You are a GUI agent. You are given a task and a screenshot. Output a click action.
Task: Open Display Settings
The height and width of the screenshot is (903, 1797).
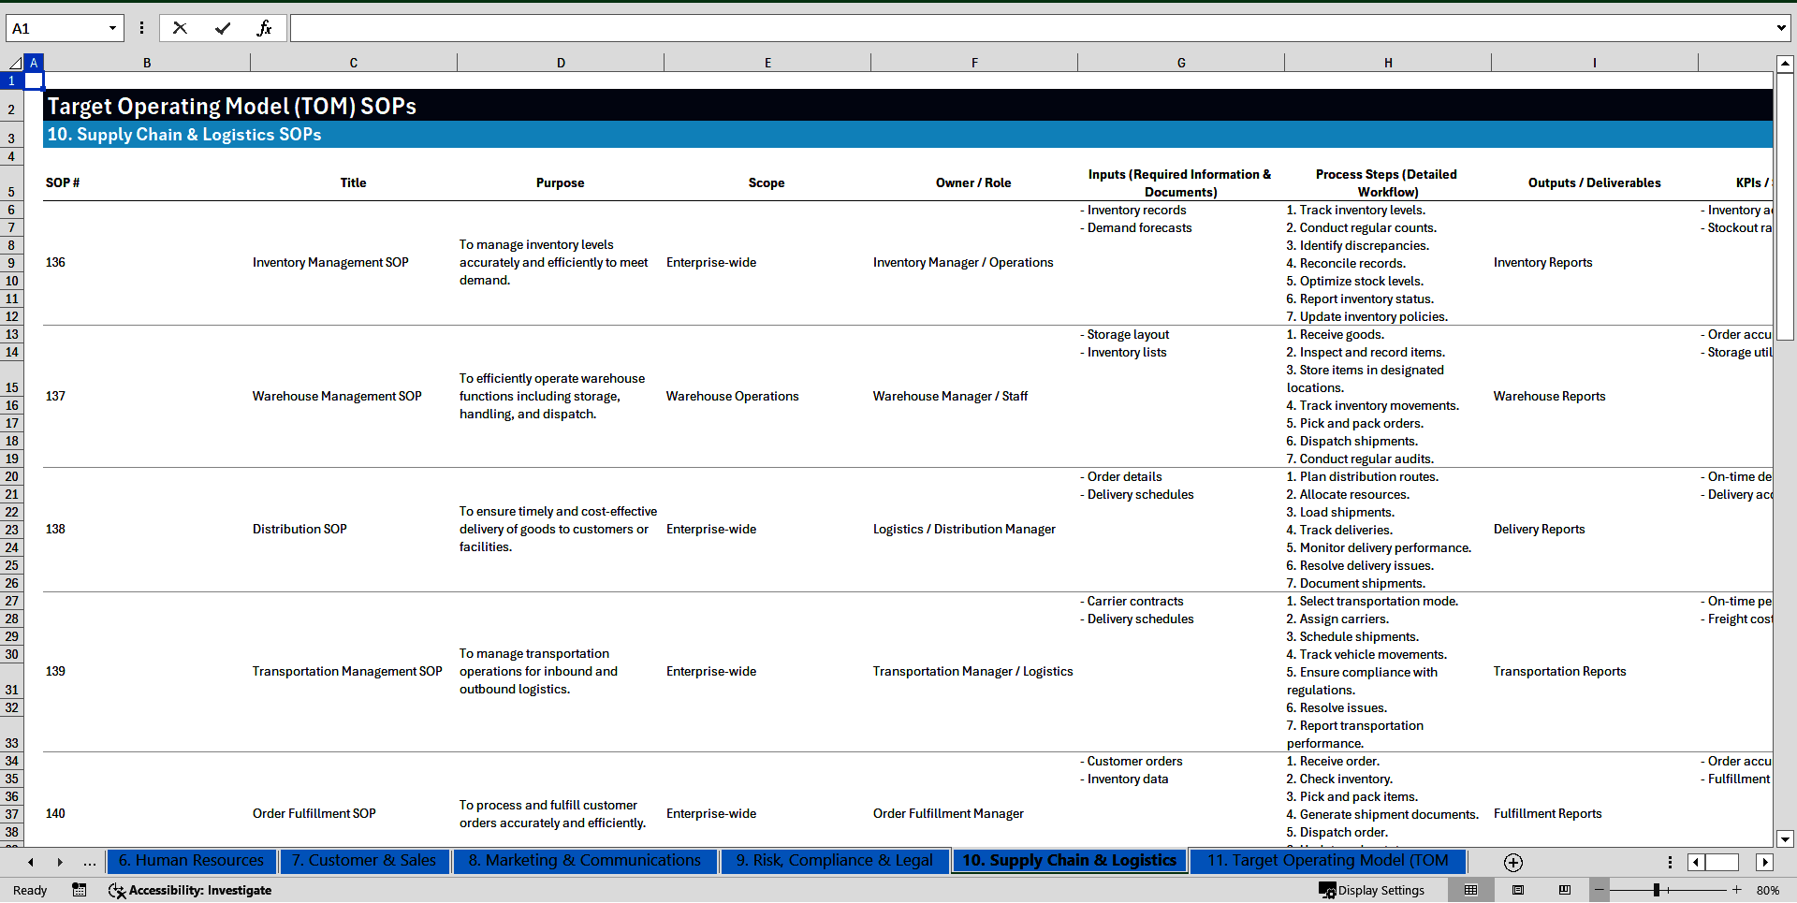click(x=1372, y=890)
